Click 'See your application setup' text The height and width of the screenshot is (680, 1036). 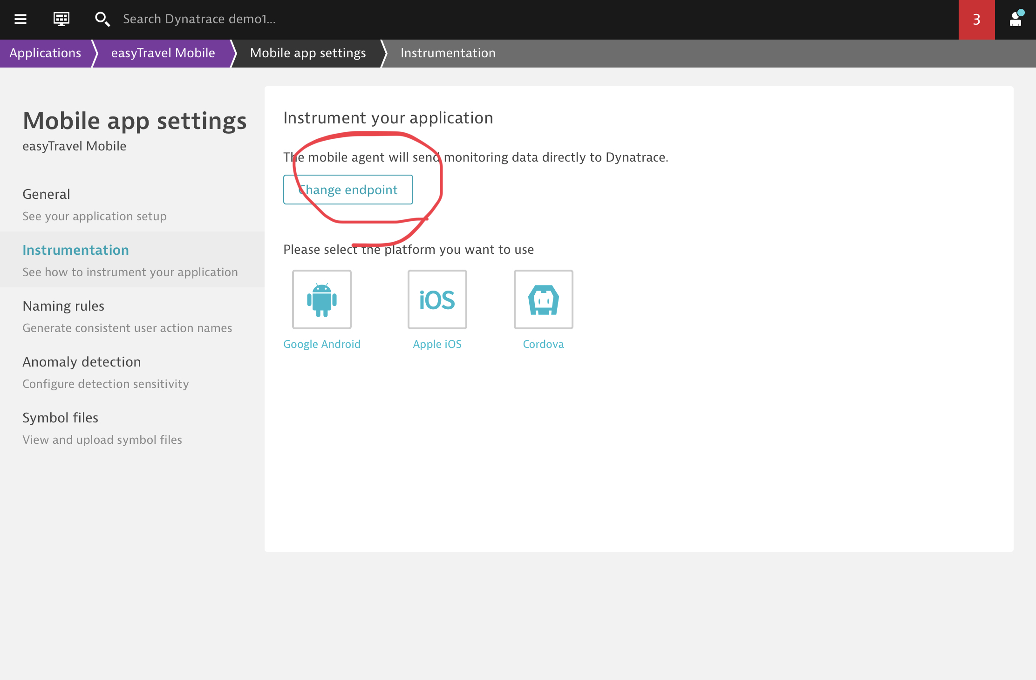point(95,217)
